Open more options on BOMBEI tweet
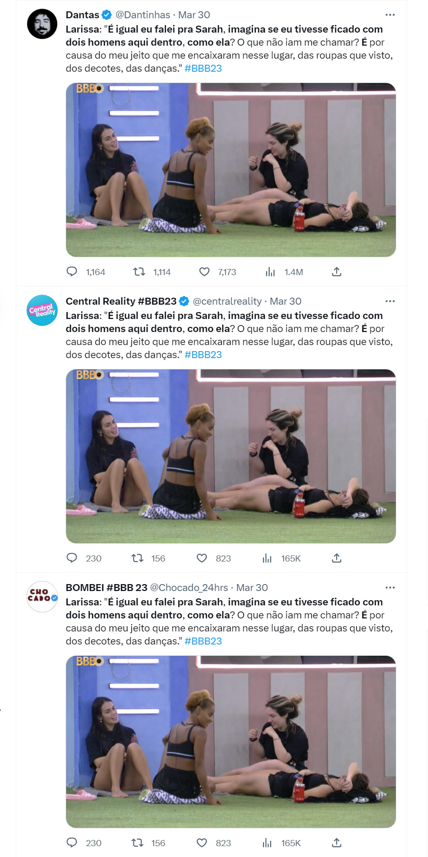This screenshot has width=428, height=857. tap(390, 588)
